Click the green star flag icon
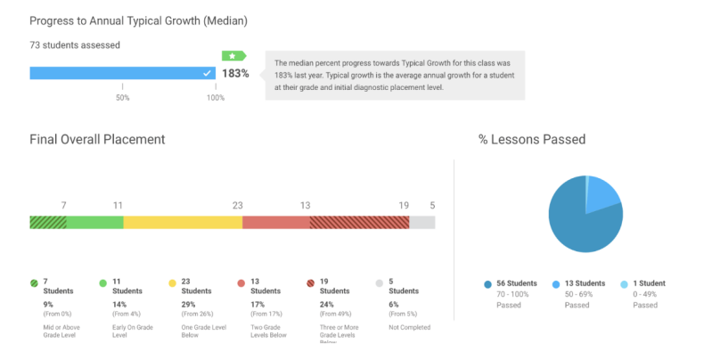The width and height of the screenshot is (712, 360). [233, 55]
